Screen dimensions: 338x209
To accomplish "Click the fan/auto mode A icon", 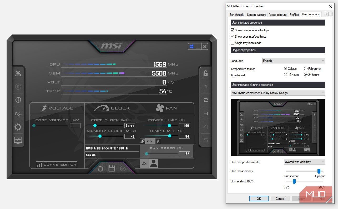I will point(144,163).
